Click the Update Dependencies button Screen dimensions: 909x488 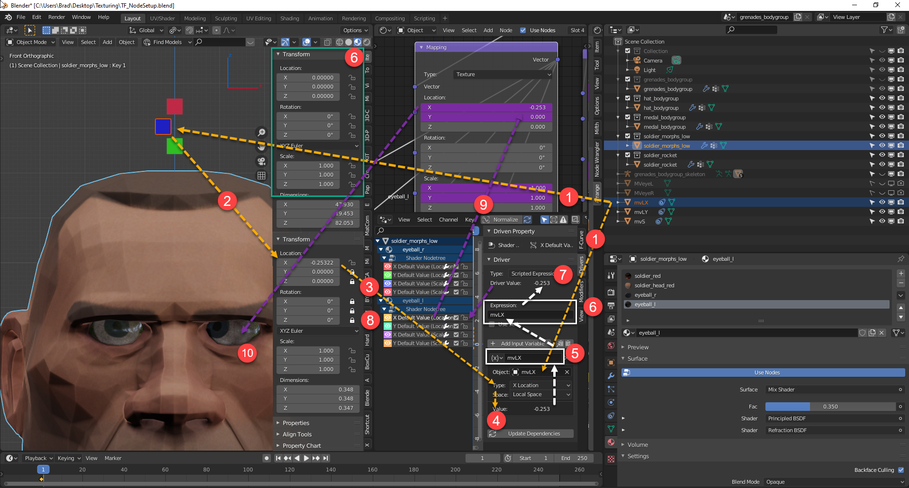pos(531,434)
